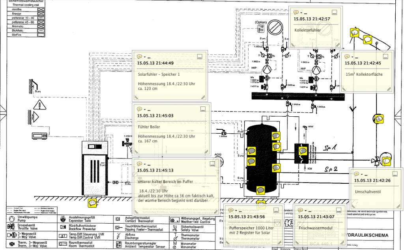Image resolution: width=404 pixels, height=250 pixels.
Task: Minimize the Pufferspeicher 1000 Liter note
Action: [x=276, y=210]
